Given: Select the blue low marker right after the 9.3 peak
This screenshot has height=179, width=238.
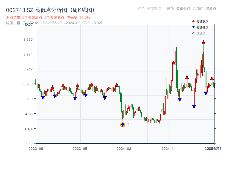Looking at the screenshot, I should (x=206, y=93).
